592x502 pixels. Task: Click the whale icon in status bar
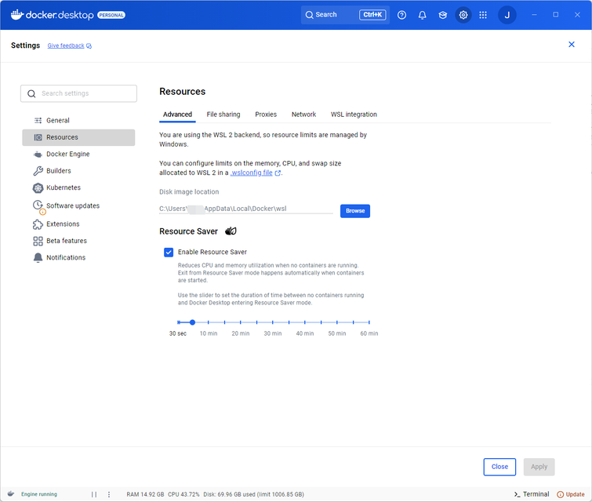tap(11, 493)
